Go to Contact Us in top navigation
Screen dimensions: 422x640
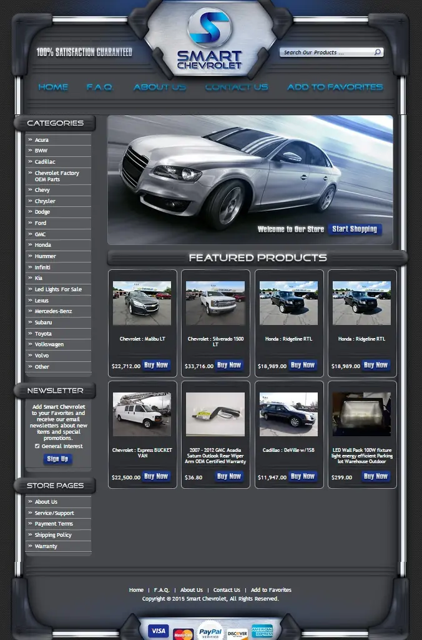(x=237, y=87)
